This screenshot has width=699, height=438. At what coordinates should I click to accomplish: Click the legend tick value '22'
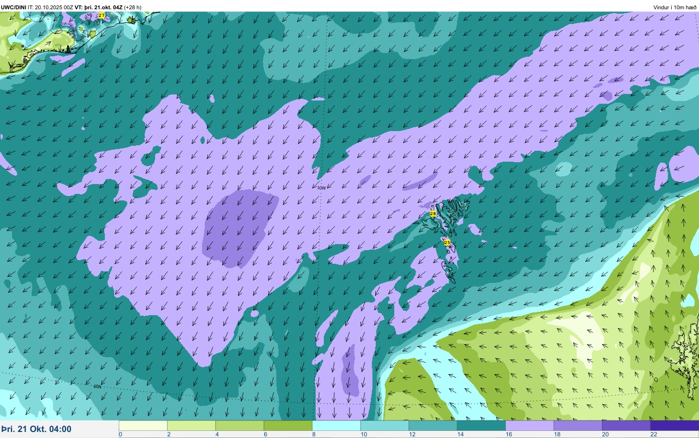pyautogui.click(x=654, y=434)
